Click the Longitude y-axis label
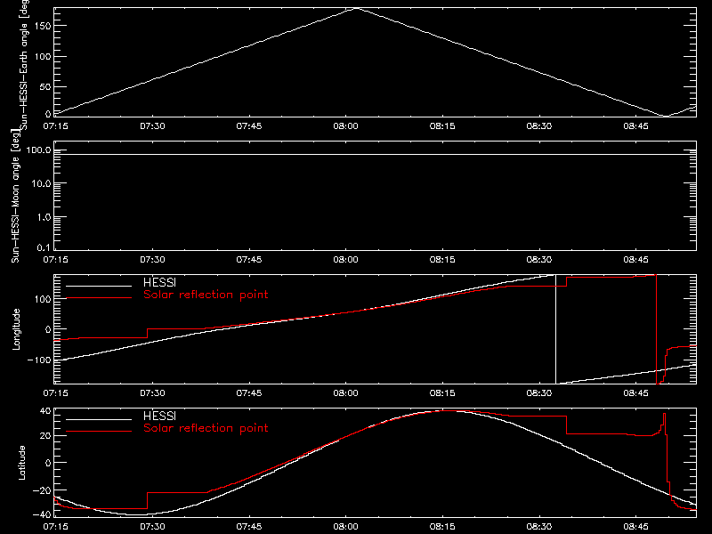Viewport: 712px width, 534px height. (16, 329)
